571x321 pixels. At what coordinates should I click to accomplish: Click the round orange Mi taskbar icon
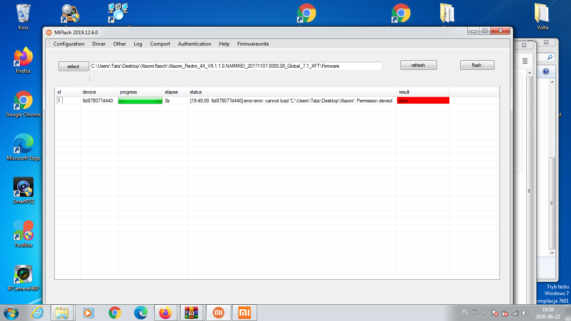(219, 313)
